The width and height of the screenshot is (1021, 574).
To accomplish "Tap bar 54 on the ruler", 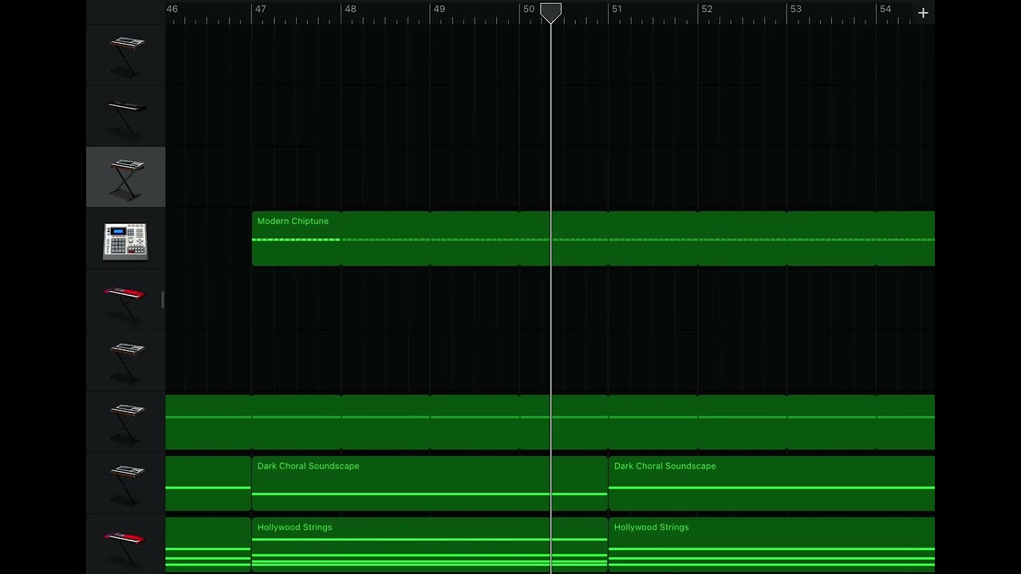I will [885, 9].
